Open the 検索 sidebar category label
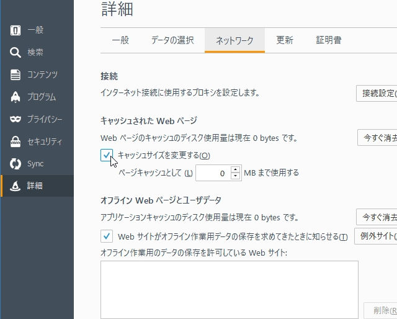 point(35,53)
